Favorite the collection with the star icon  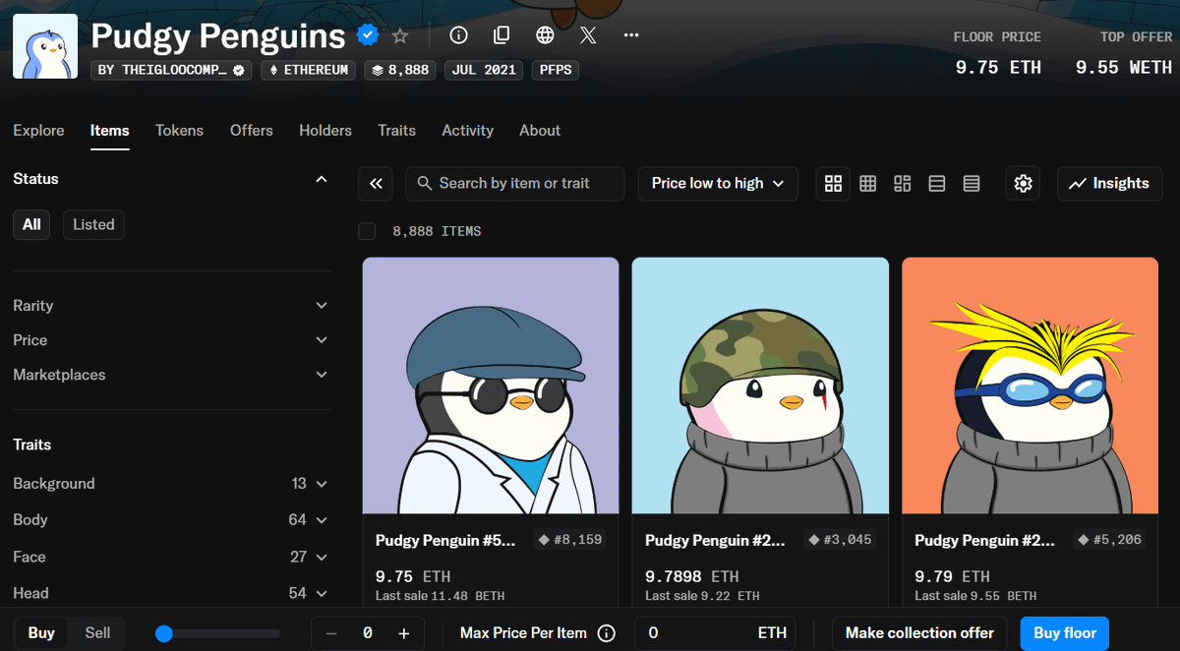(x=399, y=35)
